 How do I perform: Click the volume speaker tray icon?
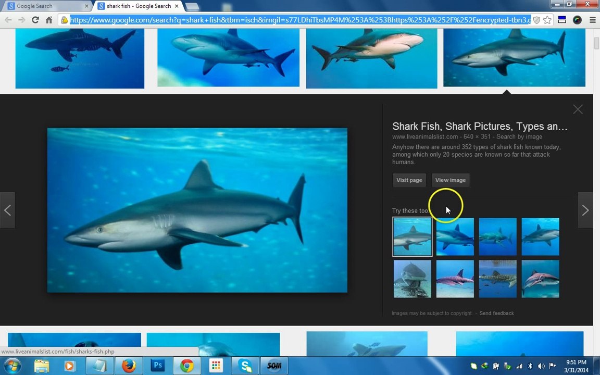(541, 366)
